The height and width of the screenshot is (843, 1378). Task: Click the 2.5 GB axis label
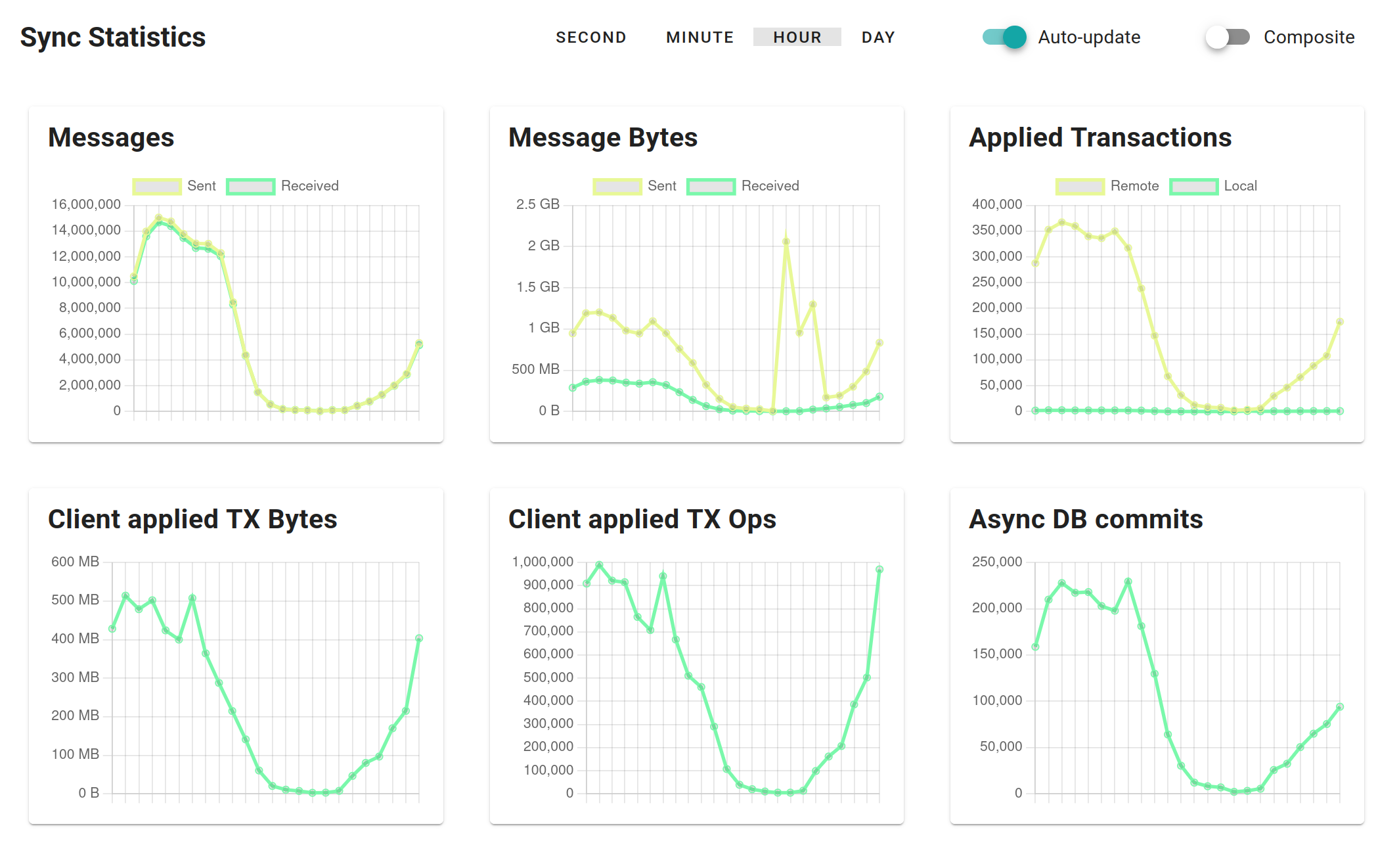point(538,204)
